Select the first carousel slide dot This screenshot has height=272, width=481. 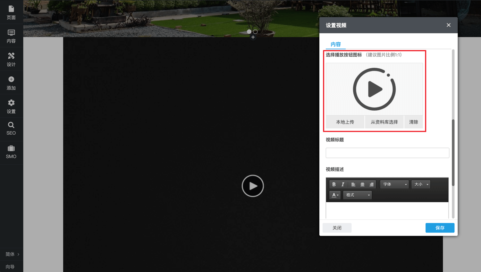pyautogui.click(x=249, y=31)
